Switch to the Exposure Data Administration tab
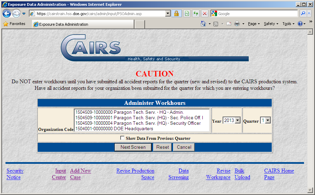 click(82, 24)
